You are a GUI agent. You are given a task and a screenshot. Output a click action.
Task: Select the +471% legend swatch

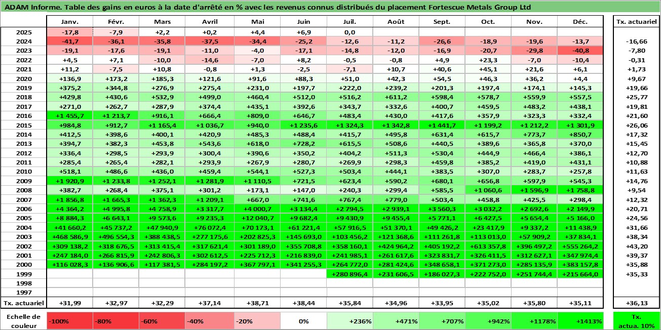(396, 321)
